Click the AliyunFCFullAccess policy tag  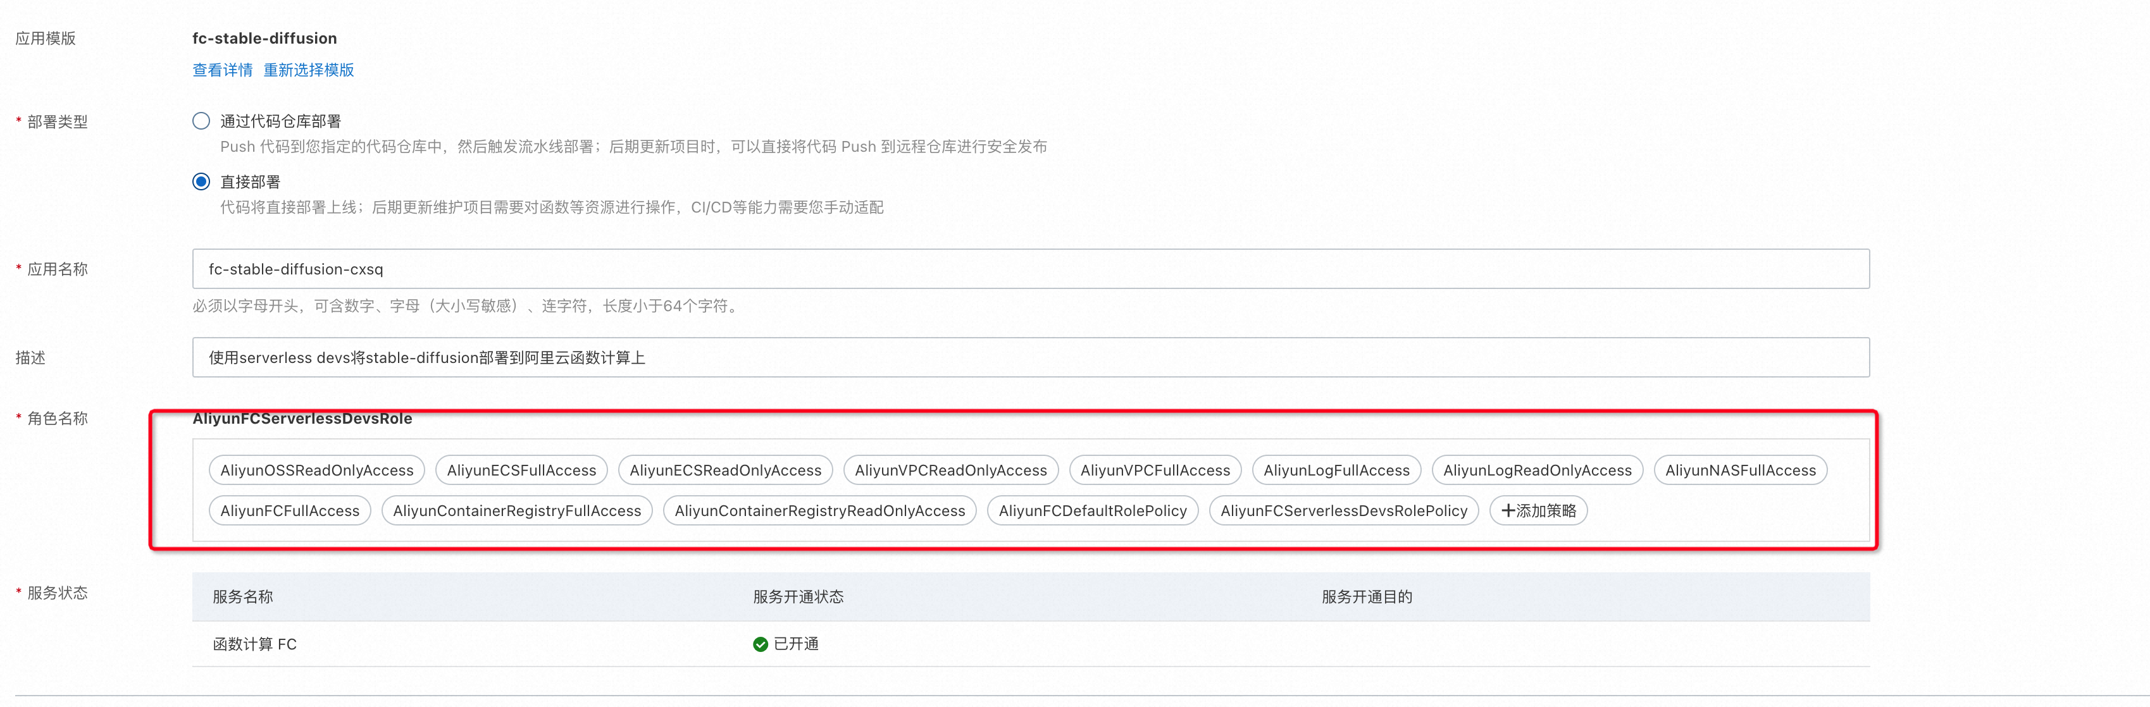pos(290,510)
